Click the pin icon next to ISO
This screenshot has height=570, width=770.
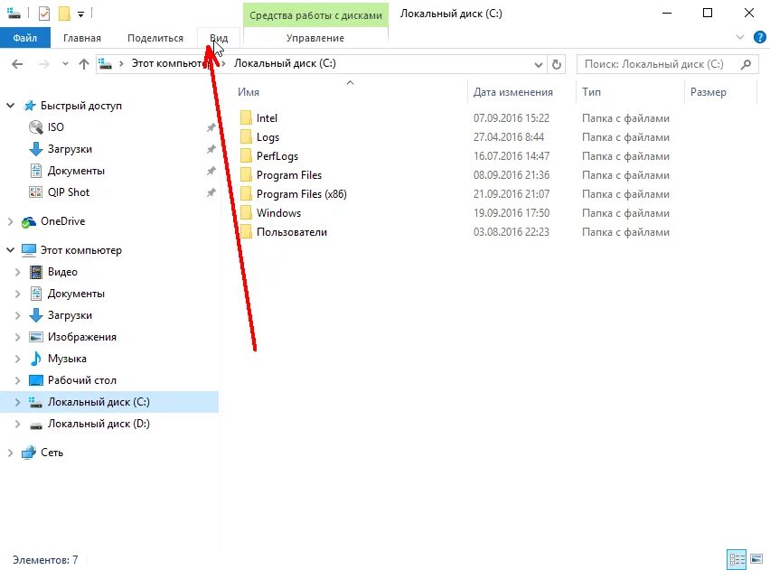pos(211,127)
